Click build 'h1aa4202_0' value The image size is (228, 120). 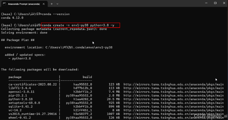click(x=83, y=99)
